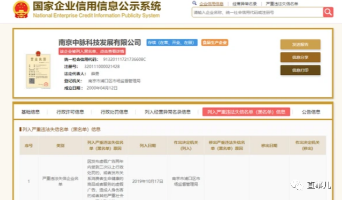Switch to the 基础信息 tab

click(31, 112)
